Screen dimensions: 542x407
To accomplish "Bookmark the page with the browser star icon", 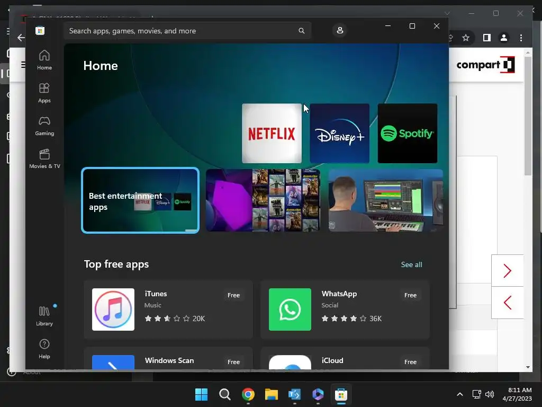I will pyautogui.click(x=466, y=38).
